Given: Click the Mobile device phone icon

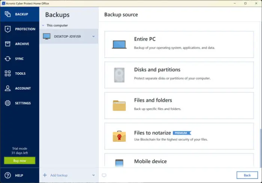Looking at the screenshot, I should click(119, 163).
